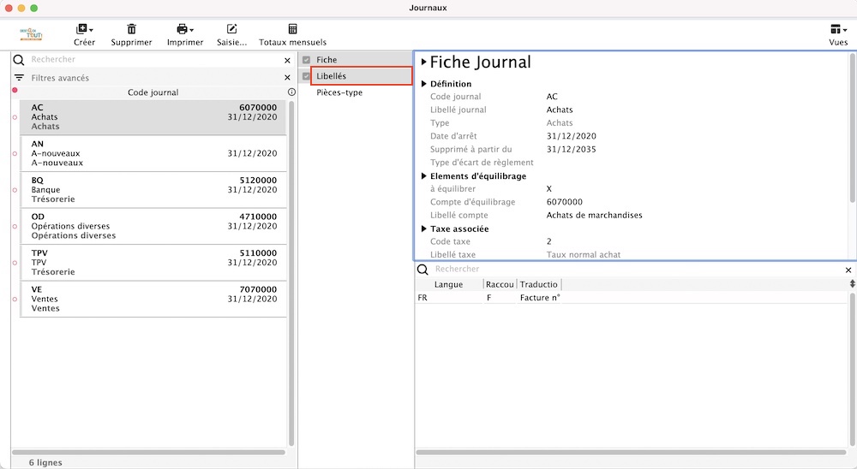The height and width of the screenshot is (469, 857).
Task: Click the Filtres avancés label
Action: pos(60,78)
